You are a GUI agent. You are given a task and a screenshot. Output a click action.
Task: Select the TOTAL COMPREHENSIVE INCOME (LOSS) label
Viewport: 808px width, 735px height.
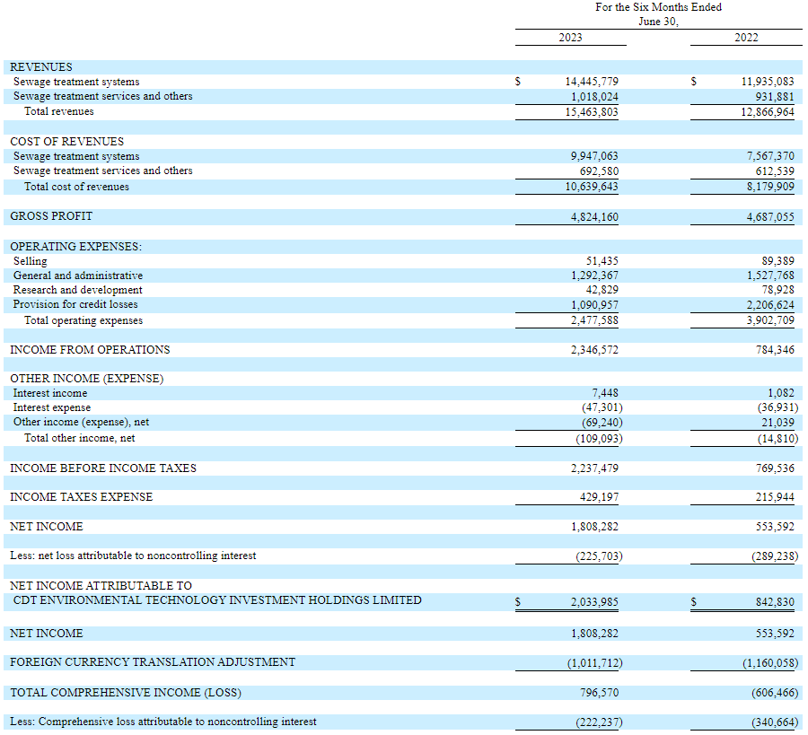tap(126, 693)
